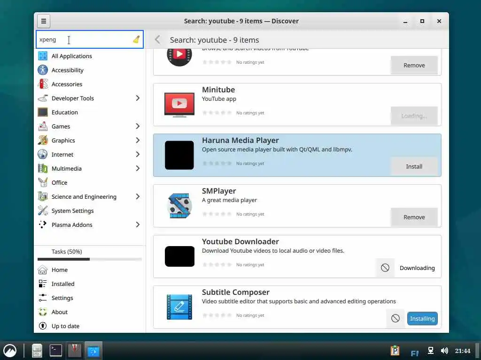Click the Tasks (50%) label
481x360 pixels.
[67, 252]
